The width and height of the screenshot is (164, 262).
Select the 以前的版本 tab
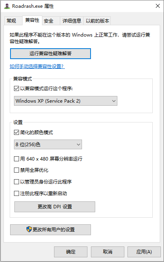point(97,21)
